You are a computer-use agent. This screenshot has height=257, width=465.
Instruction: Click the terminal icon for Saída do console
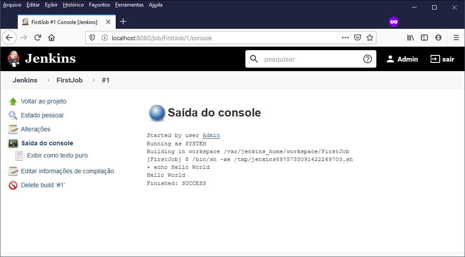pyautogui.click(x=13, y=143)
